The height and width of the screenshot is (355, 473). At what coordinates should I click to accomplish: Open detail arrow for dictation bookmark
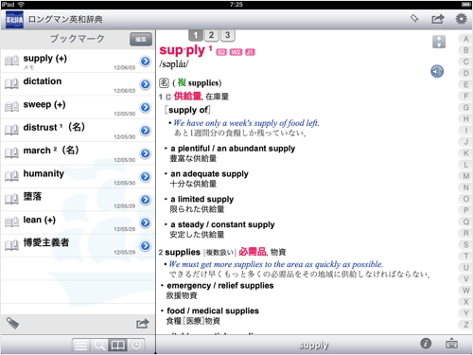pyautogui.click(x=146, y=84)
